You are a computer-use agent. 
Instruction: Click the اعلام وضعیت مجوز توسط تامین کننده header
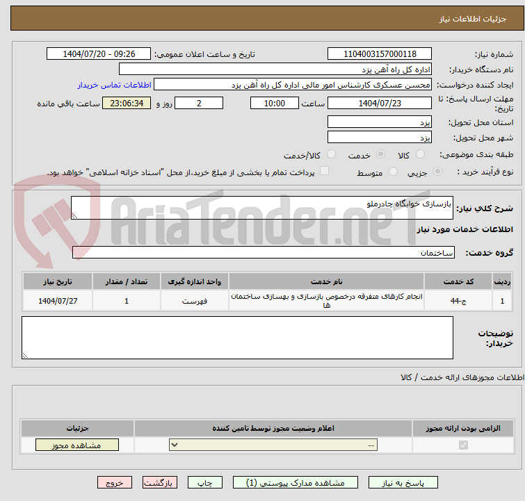[x=273, y=428]
